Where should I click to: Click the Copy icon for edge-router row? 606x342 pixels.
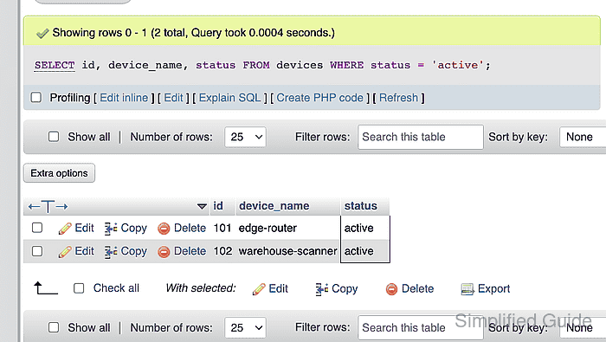coord(111,229)
